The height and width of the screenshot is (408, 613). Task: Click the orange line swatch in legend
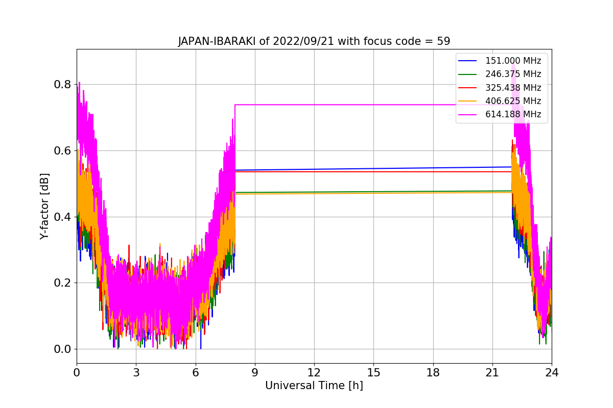pos(468,101)
